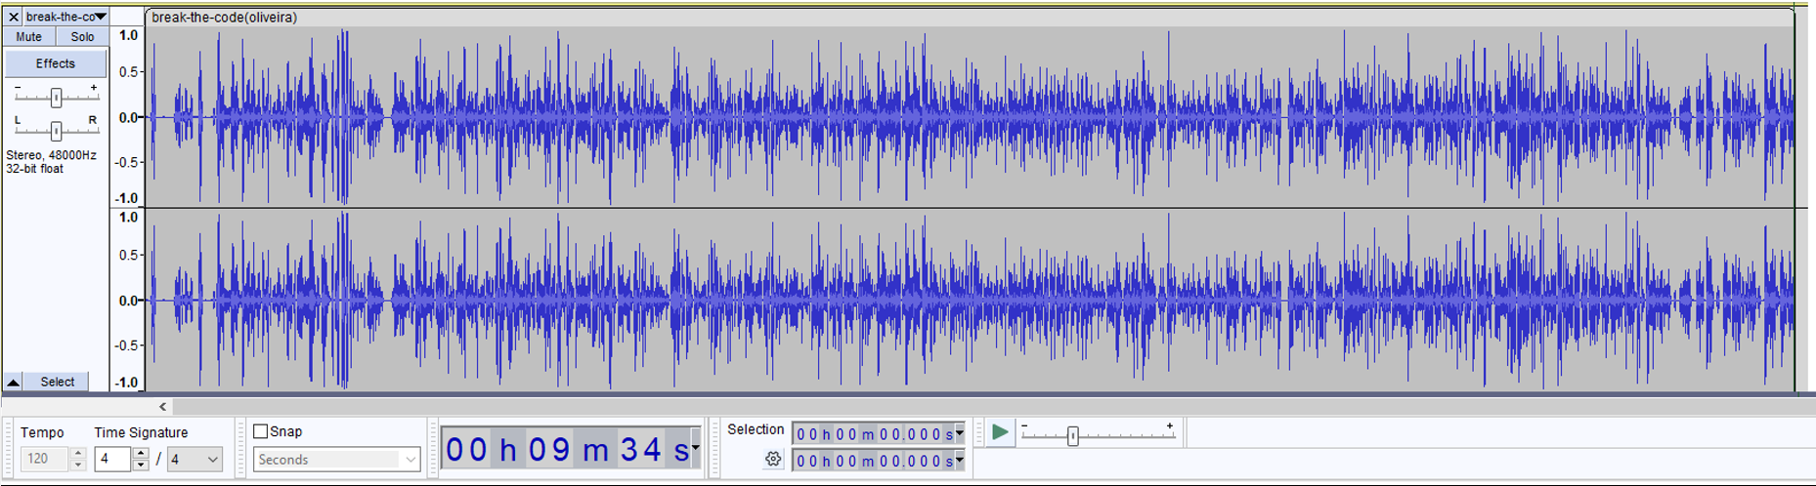Click the green Play-at-speed button
The image size is (1816, 486).
coord(1000,432)
